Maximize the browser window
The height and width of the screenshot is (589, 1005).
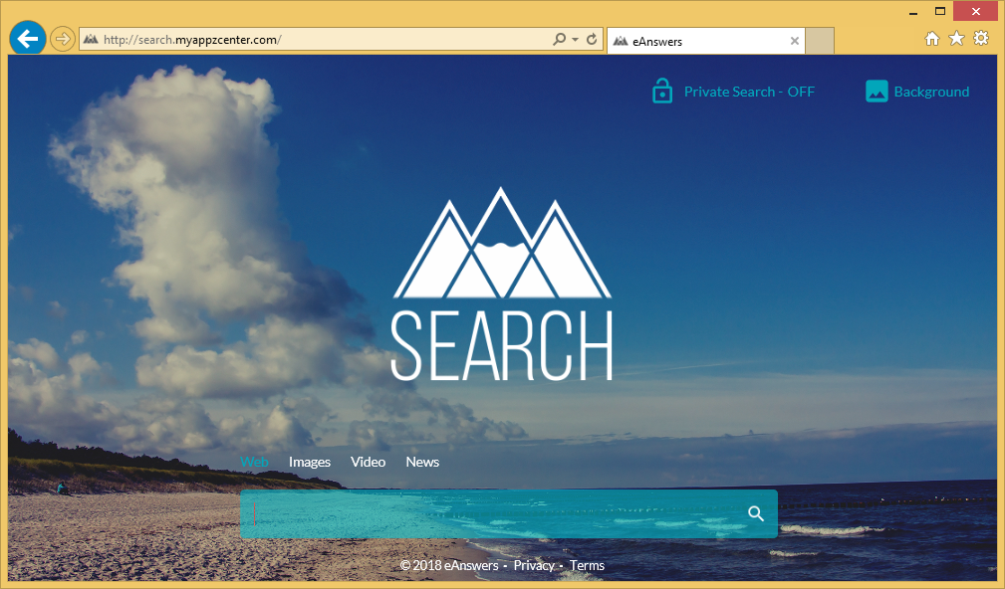[x=939, y=11]
